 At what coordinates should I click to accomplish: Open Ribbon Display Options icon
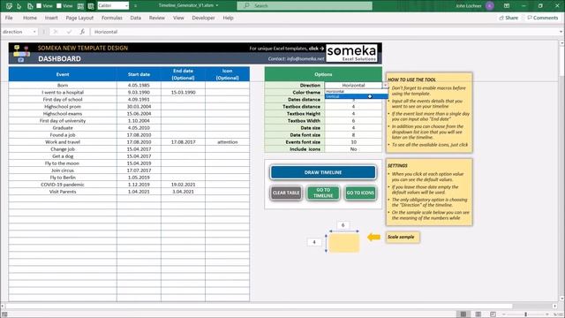[x=507, y=6]
